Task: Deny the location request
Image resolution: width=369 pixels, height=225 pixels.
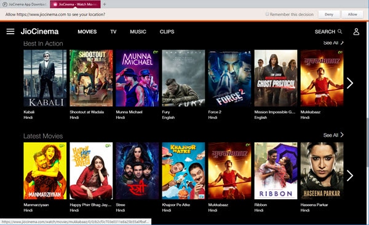Action: click(x=329, y=14)
